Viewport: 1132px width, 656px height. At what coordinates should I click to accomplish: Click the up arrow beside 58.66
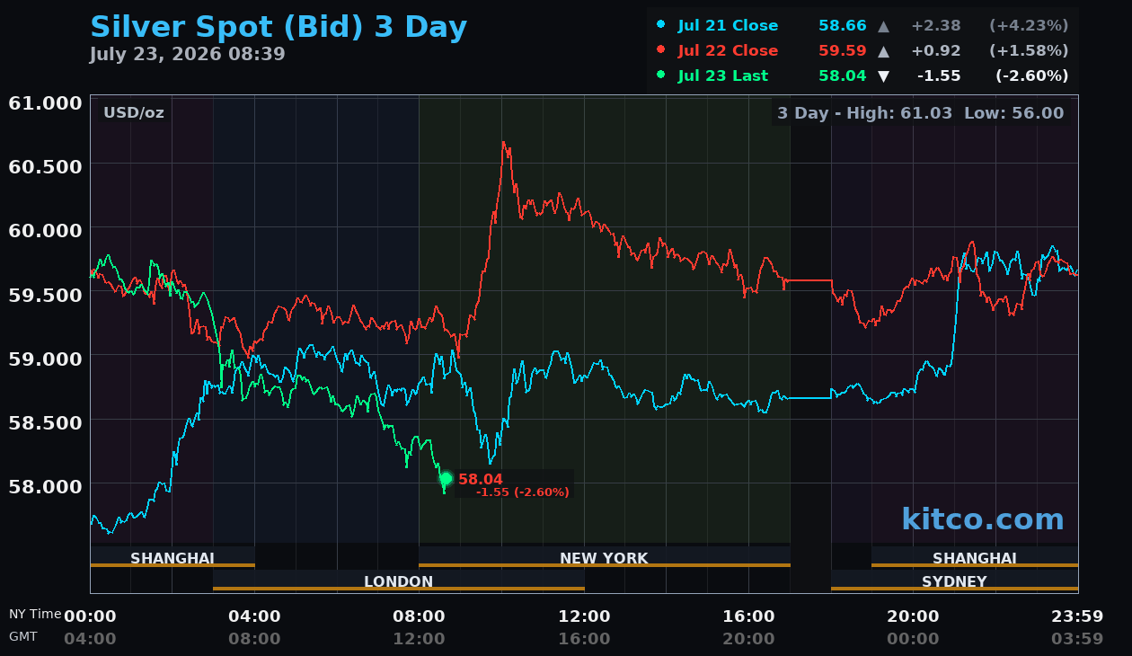pos(883,26)
